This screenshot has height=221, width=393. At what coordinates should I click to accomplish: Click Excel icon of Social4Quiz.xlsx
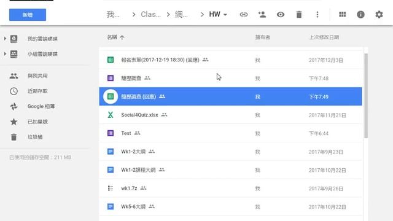click(111, 115)
